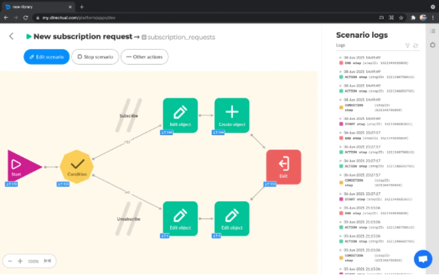
Task: Expand the first 08-Jun ACTION step log
Action: [x=340, y=72]
